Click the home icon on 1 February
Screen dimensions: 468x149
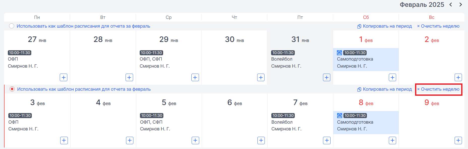click(339, 53)
